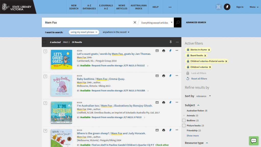Screen dimensions: 261x147
Task: Open the live chat widget
Action: (x=253, y=140)
